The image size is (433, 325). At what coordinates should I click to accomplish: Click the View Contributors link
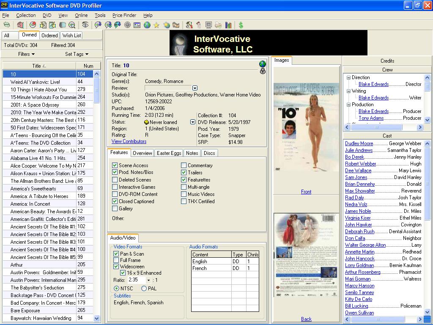pos(129,141)
